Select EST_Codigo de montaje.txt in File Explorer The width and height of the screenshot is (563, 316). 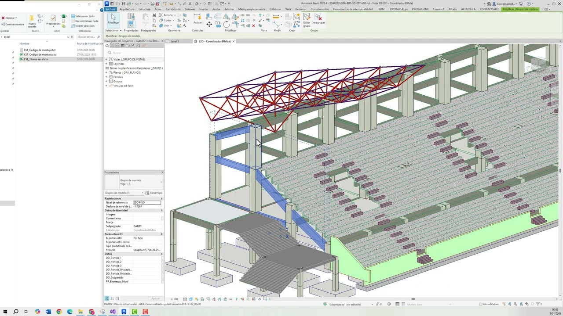40,50
